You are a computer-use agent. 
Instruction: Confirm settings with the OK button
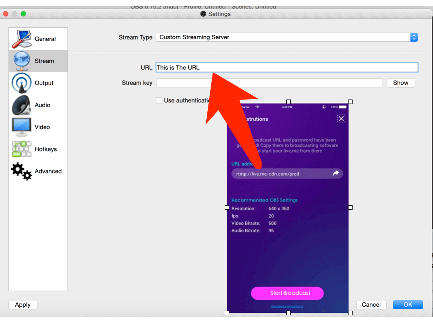pyautogui.click(x=408, y=304)
